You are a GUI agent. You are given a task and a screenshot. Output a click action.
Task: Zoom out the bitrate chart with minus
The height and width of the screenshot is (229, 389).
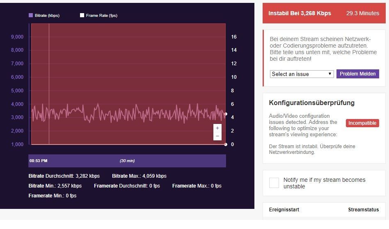click(x=217, y=136)
